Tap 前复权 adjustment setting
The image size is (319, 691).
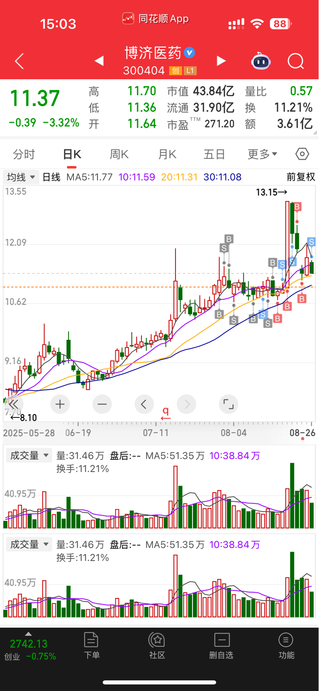tap(301, 177)
